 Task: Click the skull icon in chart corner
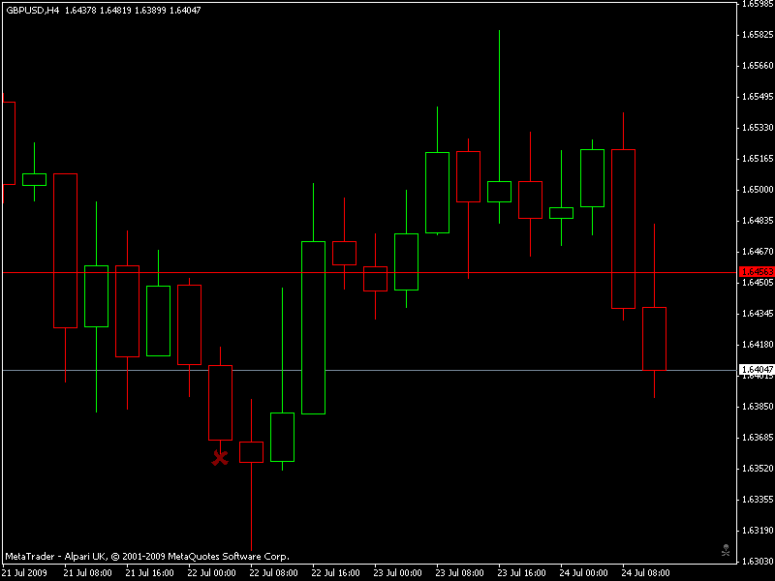tap(726, 550)
